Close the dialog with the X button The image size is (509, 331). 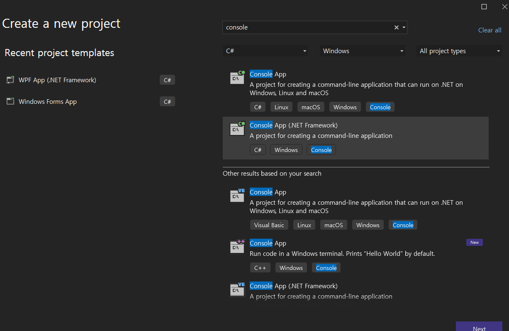(504, 7)
